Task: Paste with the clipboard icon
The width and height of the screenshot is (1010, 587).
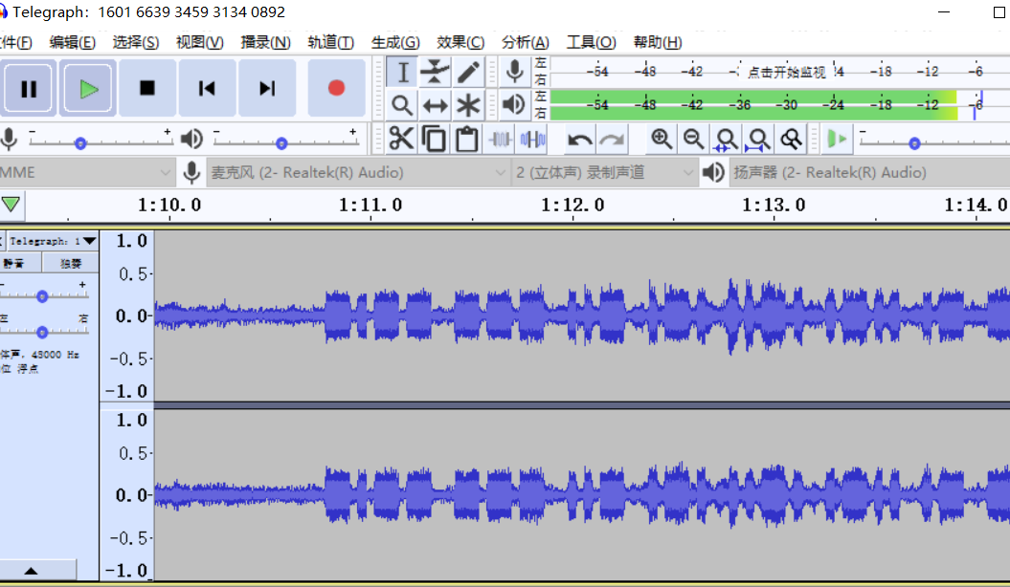Action: 466,140
